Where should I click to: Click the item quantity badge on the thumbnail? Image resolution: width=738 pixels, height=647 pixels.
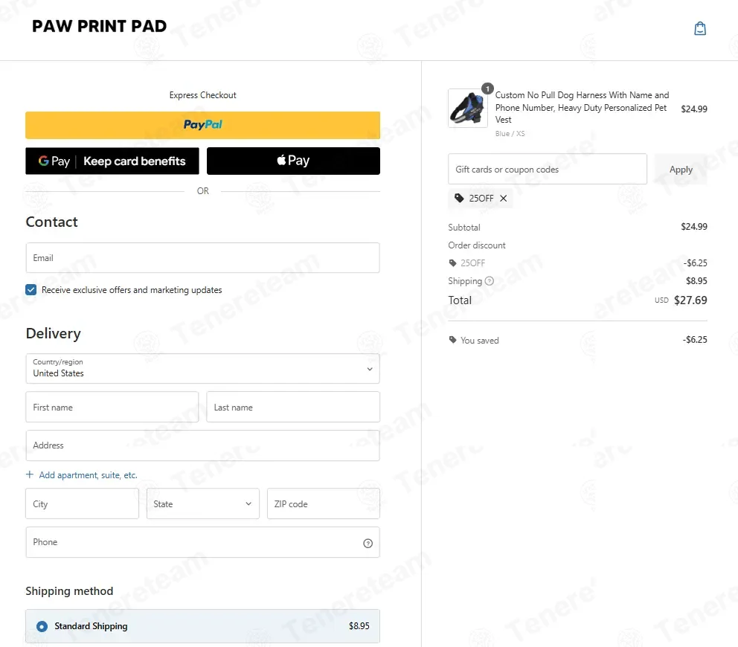487,88
